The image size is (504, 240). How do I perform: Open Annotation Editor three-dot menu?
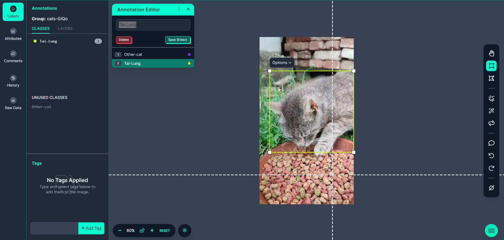point(179,9)
